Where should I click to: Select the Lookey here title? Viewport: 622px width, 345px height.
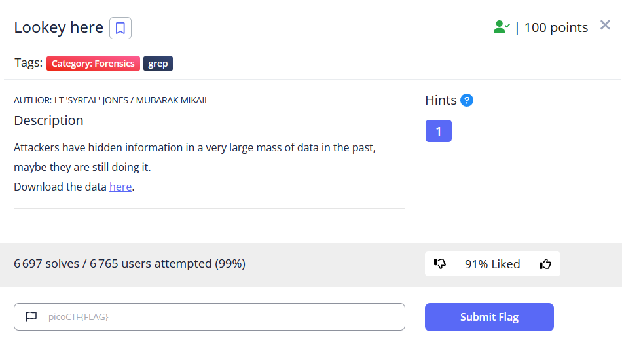pos(59,27)
